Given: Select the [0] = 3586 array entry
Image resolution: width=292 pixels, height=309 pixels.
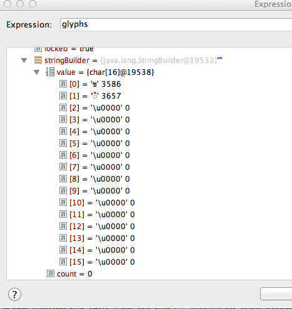Looking at the screenshot, I should pyautogui.click(x=95, y=84).
